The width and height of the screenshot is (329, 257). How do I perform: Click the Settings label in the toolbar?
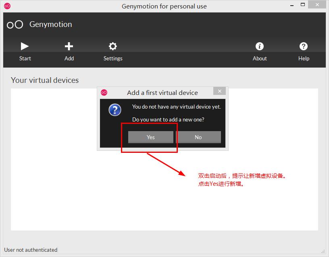click(x=113, y=58)
